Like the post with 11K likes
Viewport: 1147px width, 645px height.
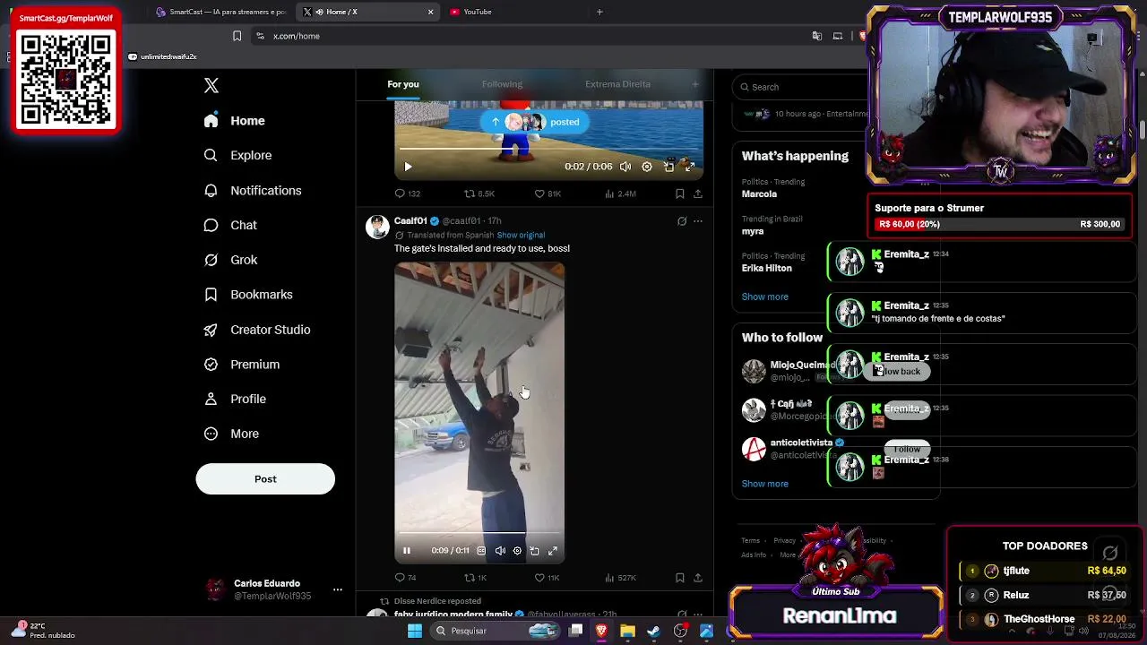(x=547, y=578)
